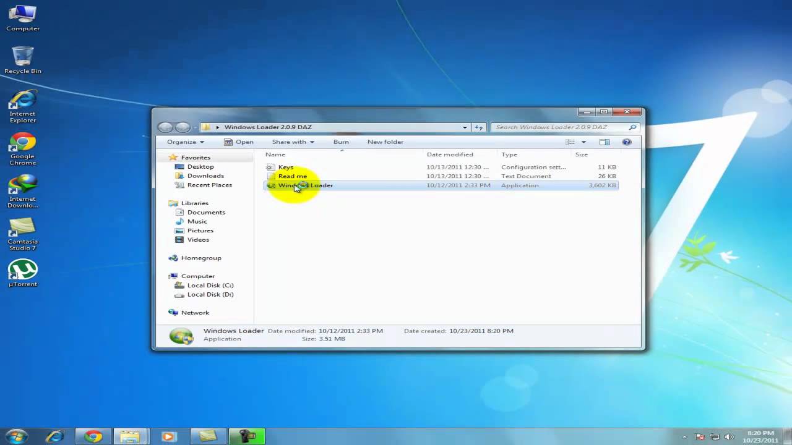Click the New folder button
This screenshot has height=445, width=792.
tap(385, 142)
